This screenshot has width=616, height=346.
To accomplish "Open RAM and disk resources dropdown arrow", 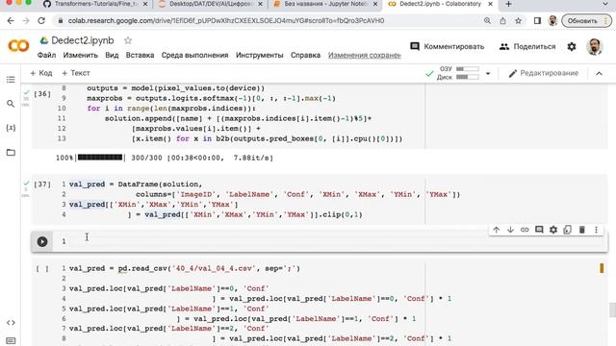I will pos(488,73).
